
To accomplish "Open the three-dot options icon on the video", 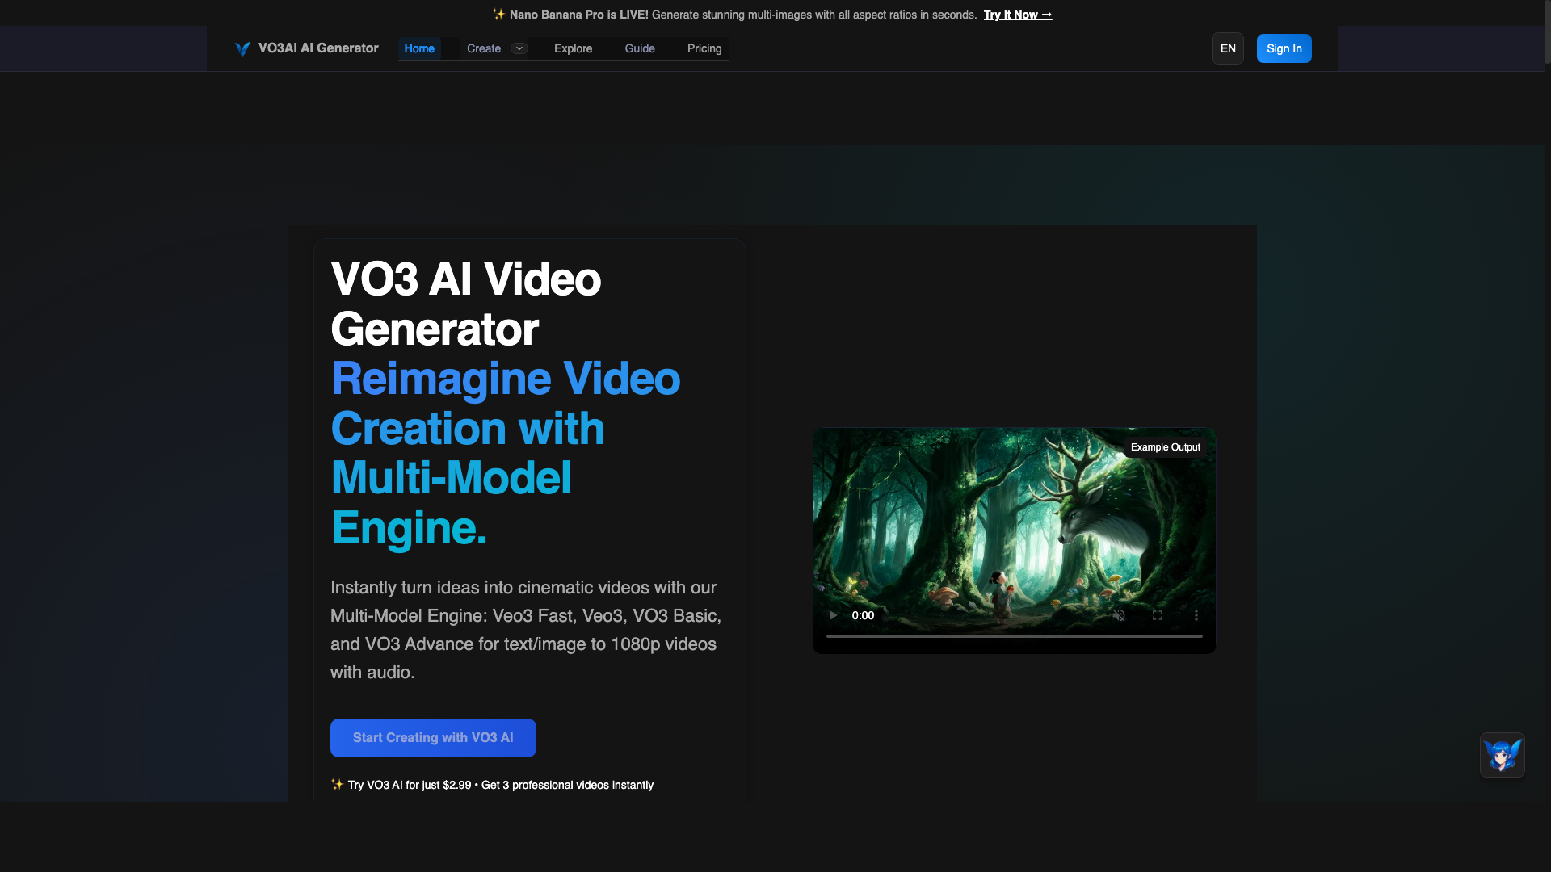I will (x=1196, y=614).
